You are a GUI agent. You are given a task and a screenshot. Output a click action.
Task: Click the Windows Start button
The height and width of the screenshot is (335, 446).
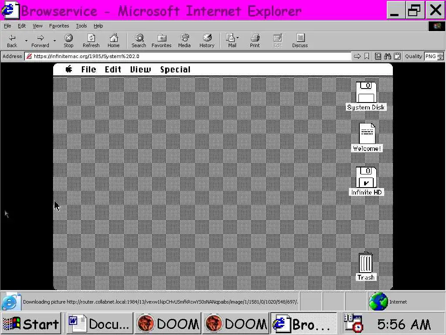pyautogui.click(x=30, y=324)
